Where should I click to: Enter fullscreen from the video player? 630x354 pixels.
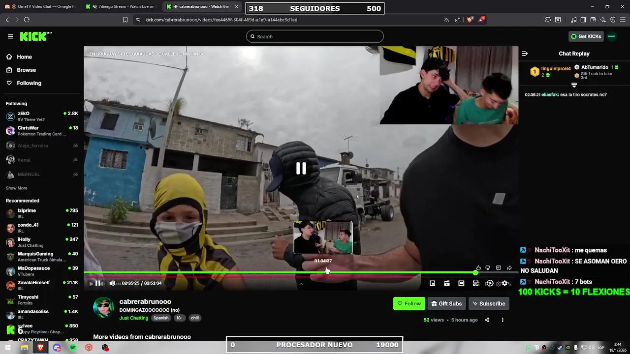(x=475, y=283)
